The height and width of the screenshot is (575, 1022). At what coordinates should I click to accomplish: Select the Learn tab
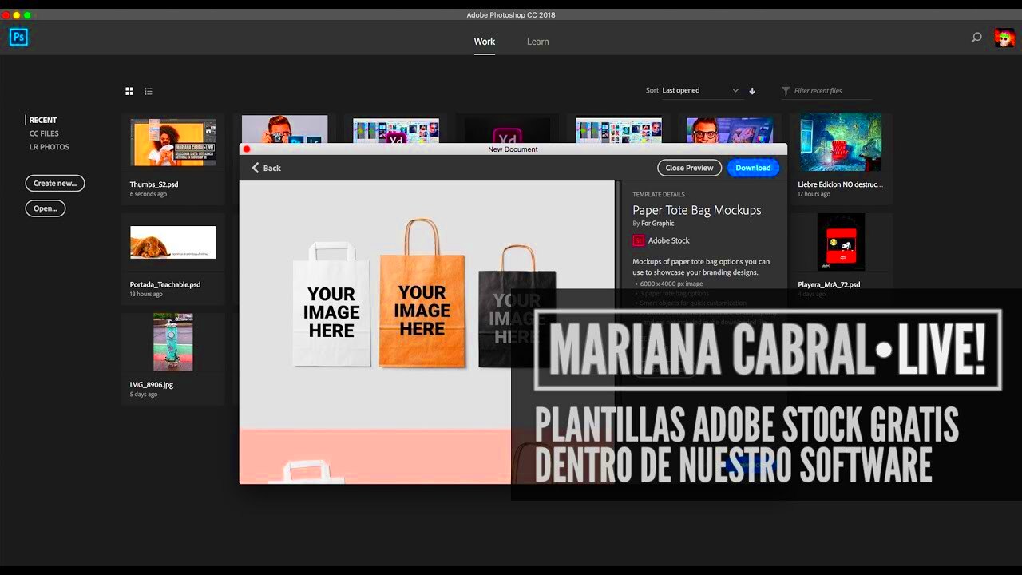pyautogui.click(x=537, y=42)
